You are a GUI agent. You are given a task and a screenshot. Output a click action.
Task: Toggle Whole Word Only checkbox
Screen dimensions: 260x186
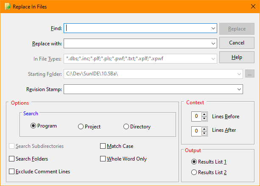[103, 159]
